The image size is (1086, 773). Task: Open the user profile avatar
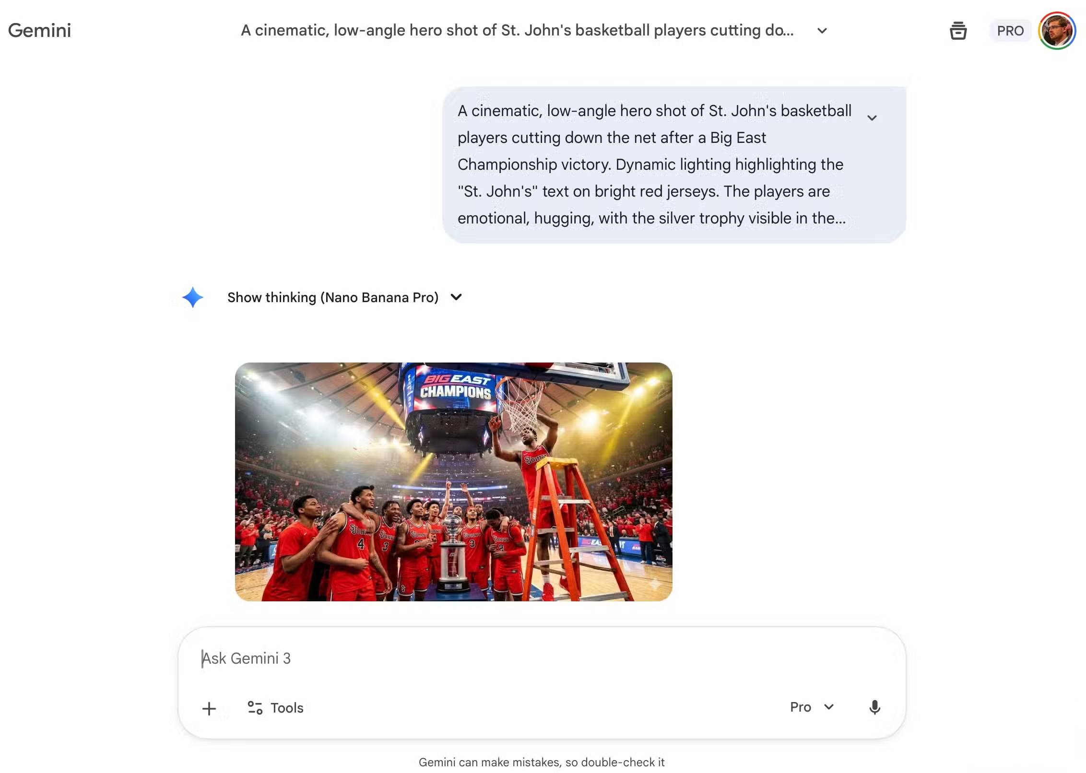coord(1056,31)
